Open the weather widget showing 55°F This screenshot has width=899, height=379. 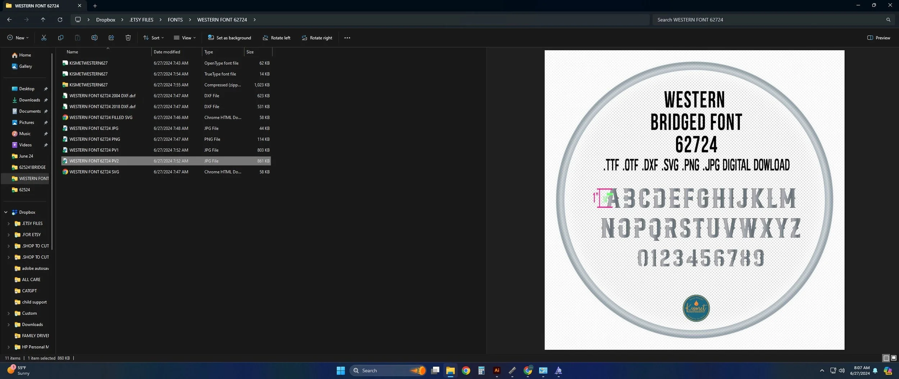pyautogui.click(x=19, y=370)
